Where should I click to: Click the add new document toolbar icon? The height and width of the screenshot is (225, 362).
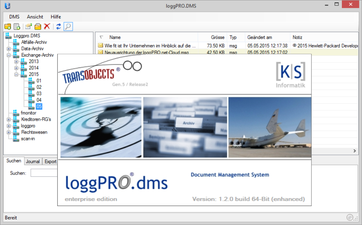tap(17, 27)
